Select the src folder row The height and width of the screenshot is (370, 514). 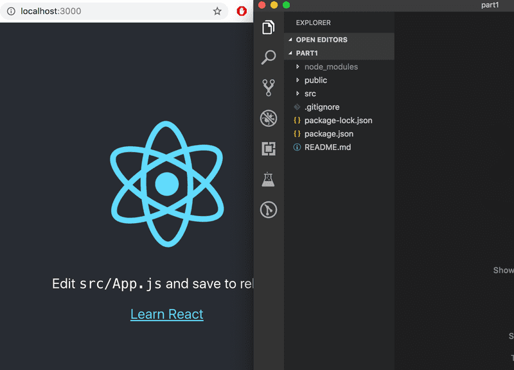click(x=339, y=94)
